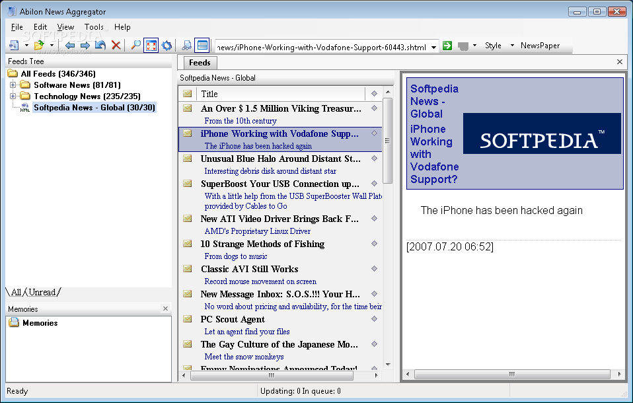633x403 pixels.
Task: Select the Memories item icon
Action: tap(14, 322)
